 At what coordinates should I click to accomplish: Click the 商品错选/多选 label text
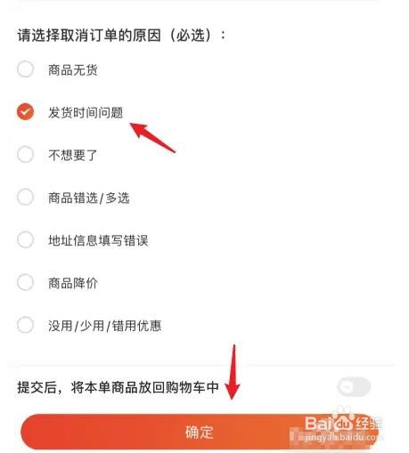pos(89,198)
